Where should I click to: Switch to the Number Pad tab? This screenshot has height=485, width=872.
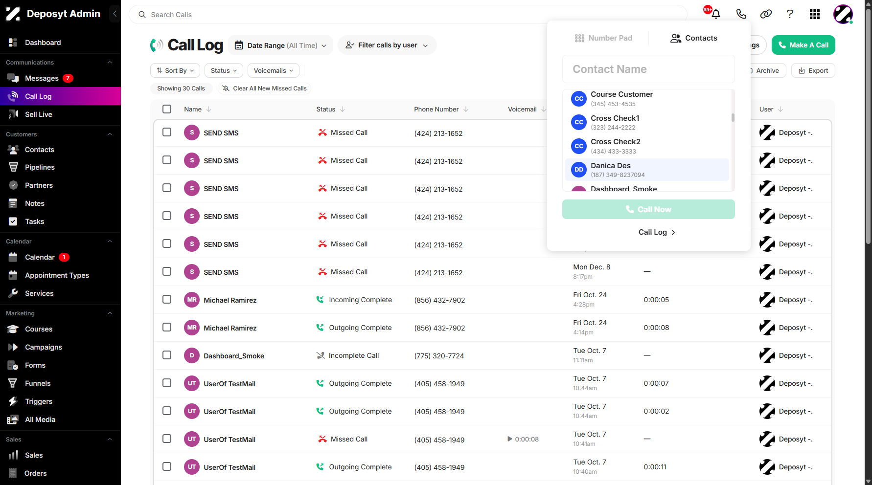point(603,38)
